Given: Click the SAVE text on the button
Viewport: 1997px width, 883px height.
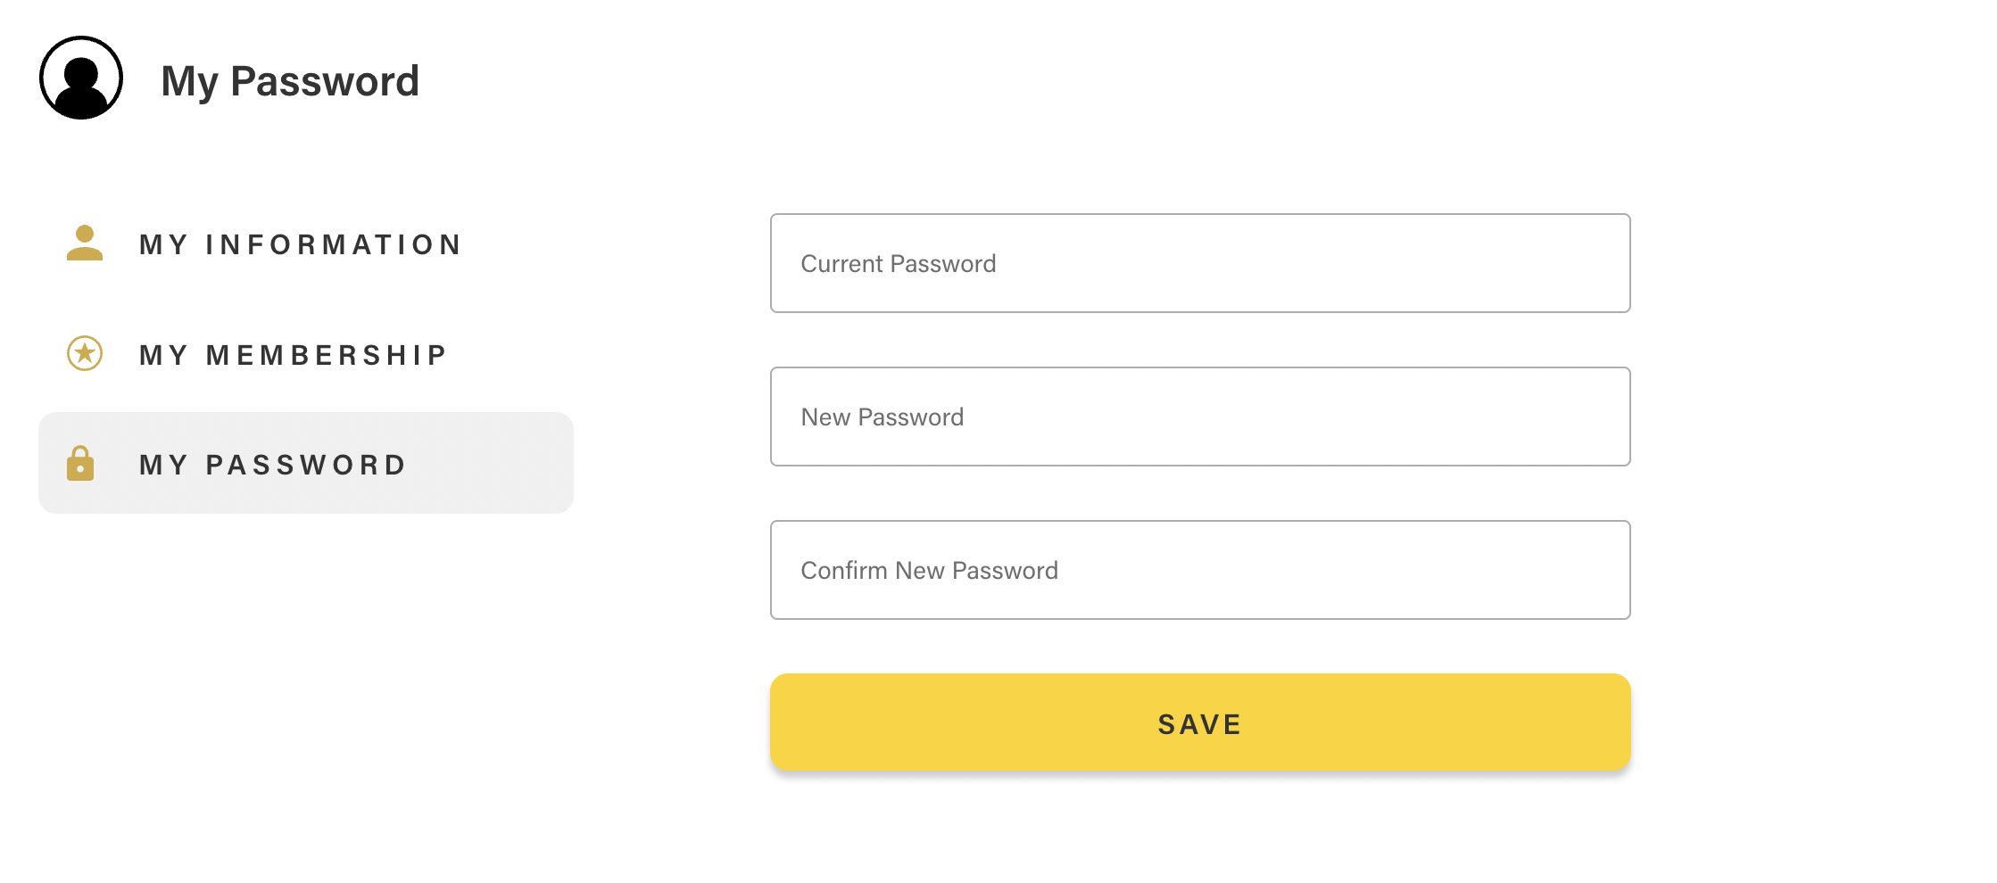Looking at the screenshot, I should click(1200, 724).
